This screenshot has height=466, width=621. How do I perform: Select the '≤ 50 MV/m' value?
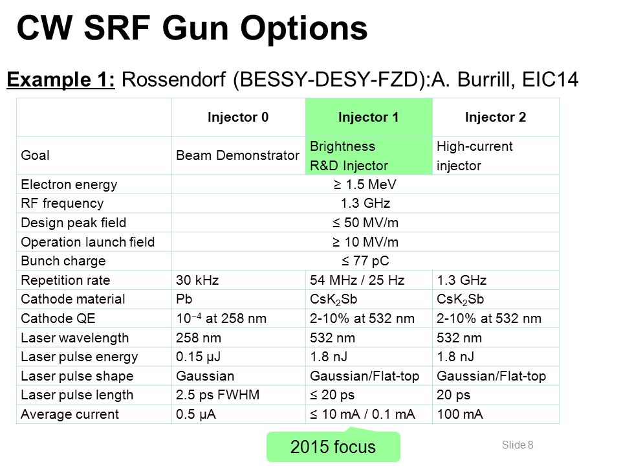point(365,223)
